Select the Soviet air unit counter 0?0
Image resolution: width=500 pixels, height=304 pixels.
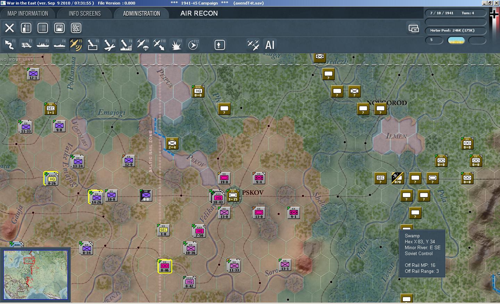pyautogui.click(x=398, y=178)
